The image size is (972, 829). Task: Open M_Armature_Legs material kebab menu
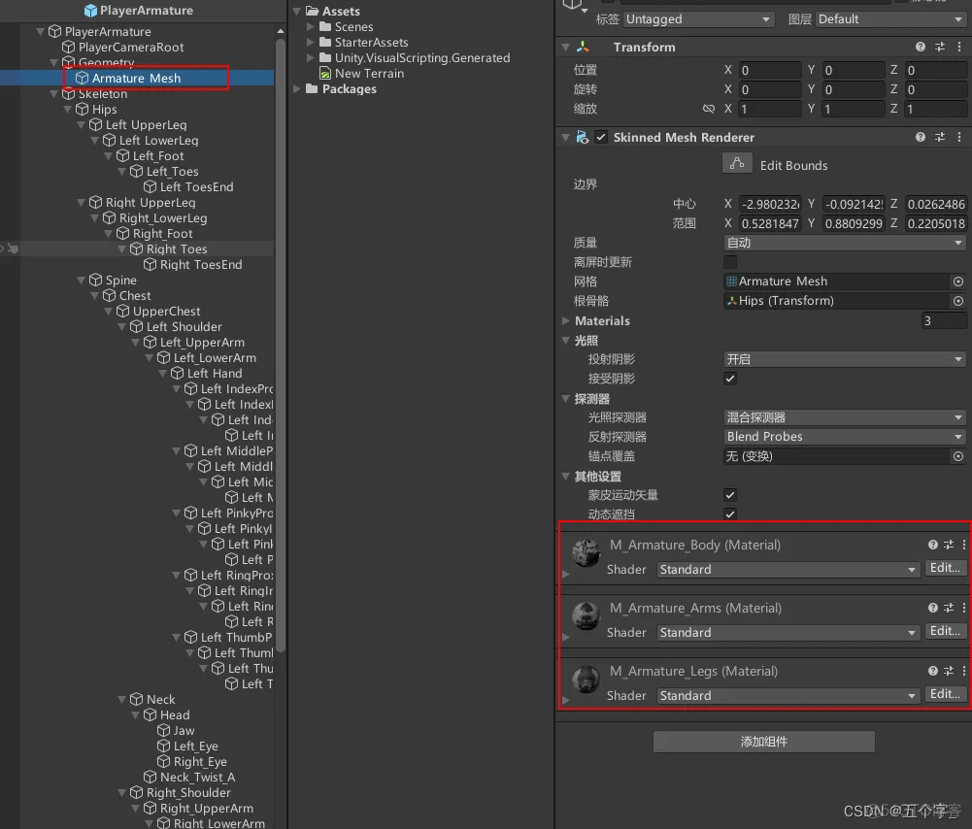point(964,671)
